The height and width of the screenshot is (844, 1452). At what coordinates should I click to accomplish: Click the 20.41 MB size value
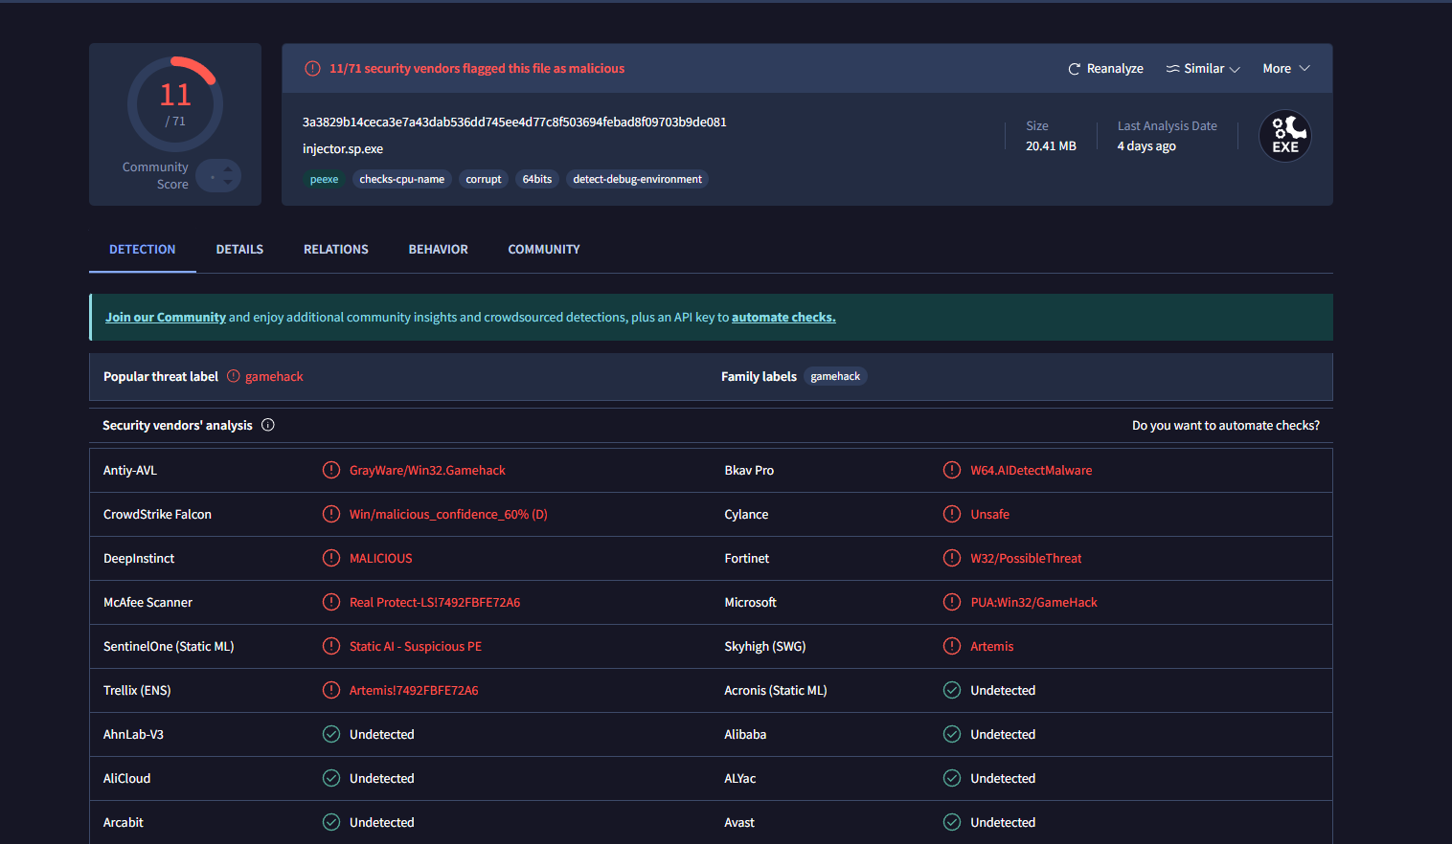(1051, 146)
